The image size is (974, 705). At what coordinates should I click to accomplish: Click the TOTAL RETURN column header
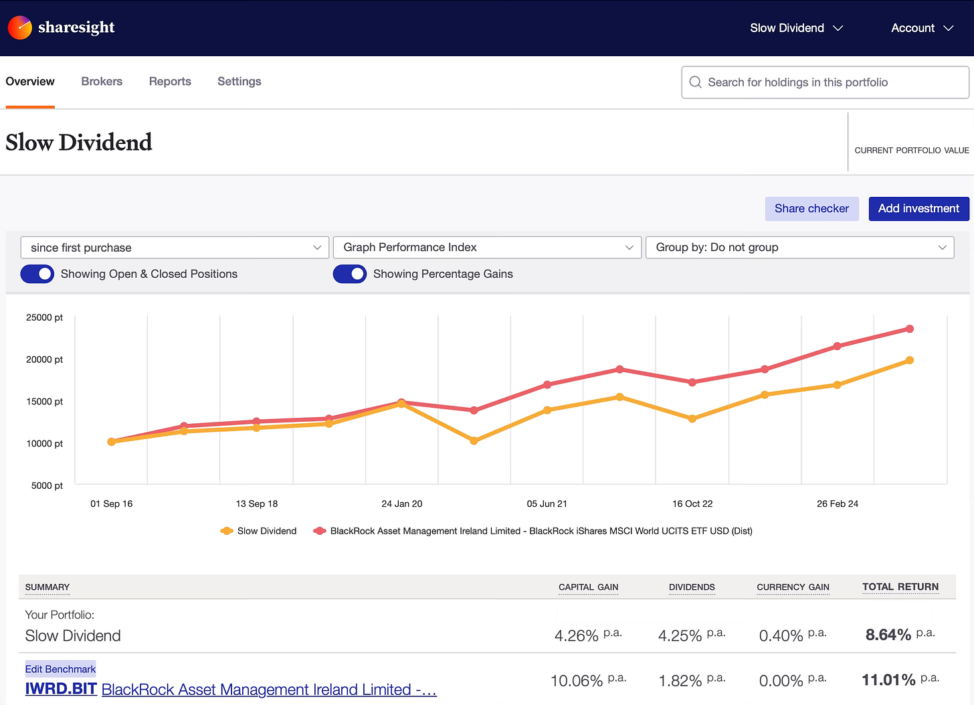[x=900, y=587]
